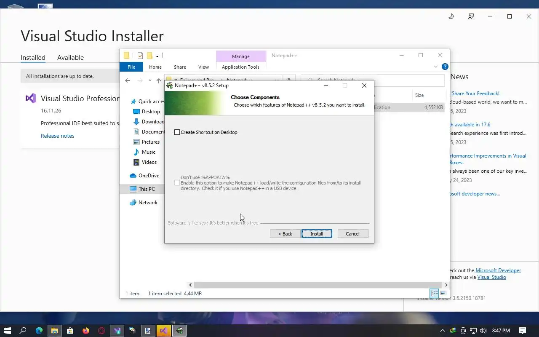This screenshot has height=337, width=539.
Task: Launch Opera from taskbar
Action: (x=101, y=331)
